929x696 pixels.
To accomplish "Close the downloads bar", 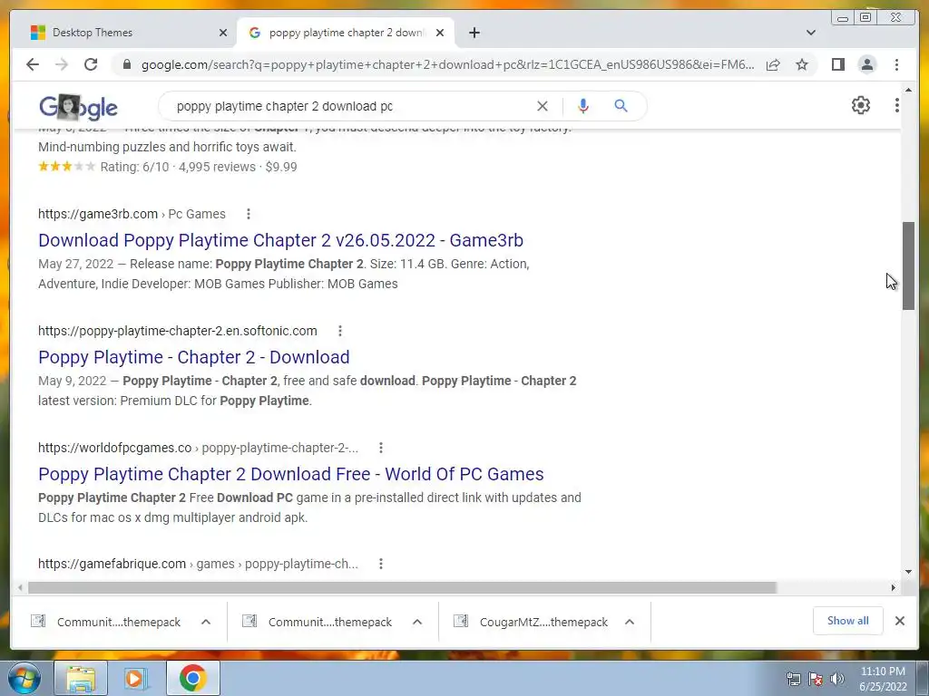I will [x=900, y=621].
